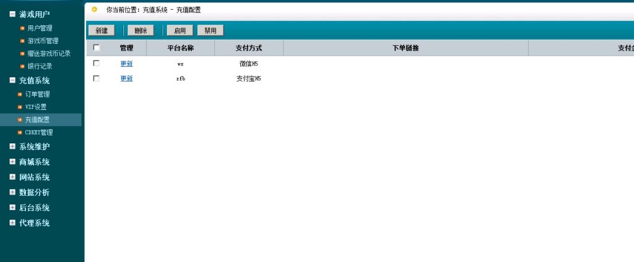Click the 系统维护 section label
Image resolution: width=634 pixels, height=262 pixels.
35,146
